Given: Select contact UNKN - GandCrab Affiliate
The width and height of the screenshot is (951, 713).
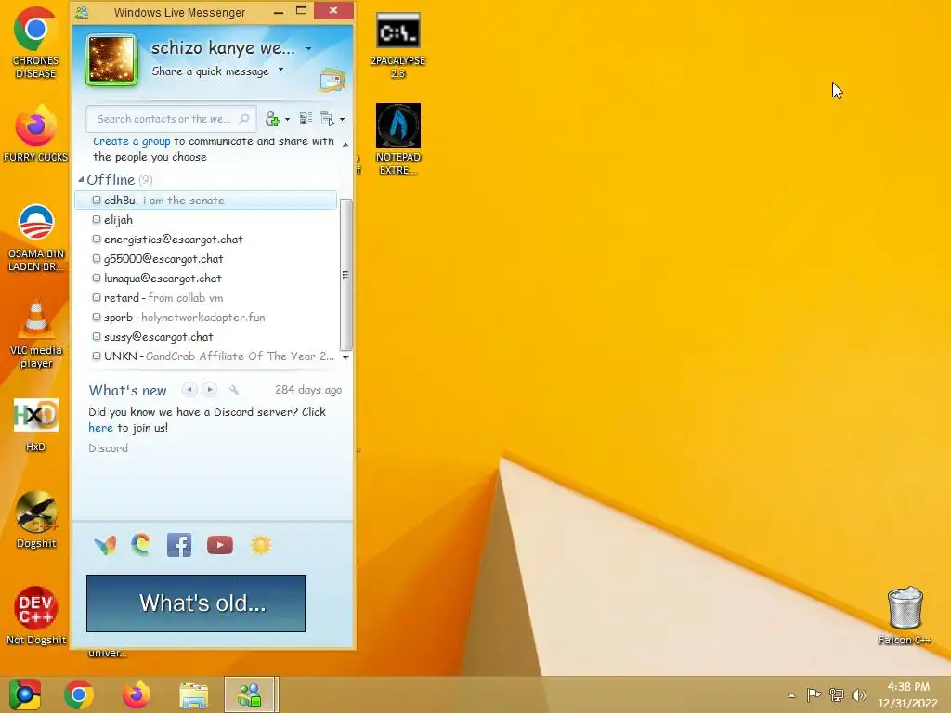Looking at the screenshot, I should click(x=205, y=356).
